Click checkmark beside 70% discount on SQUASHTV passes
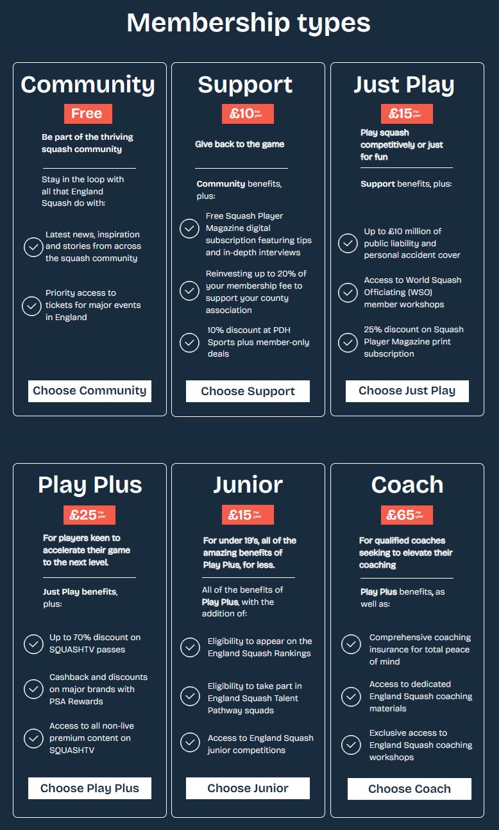 [x=33, y=644]
